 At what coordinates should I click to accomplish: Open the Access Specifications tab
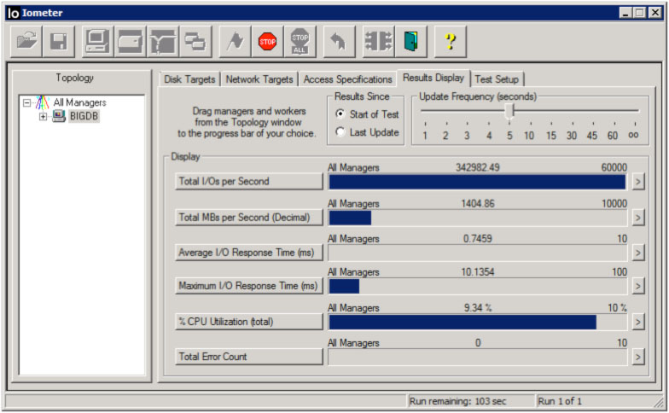click(348, 79)
